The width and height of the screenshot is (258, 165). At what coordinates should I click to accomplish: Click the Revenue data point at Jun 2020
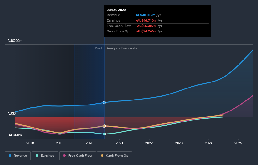[104, 103]
